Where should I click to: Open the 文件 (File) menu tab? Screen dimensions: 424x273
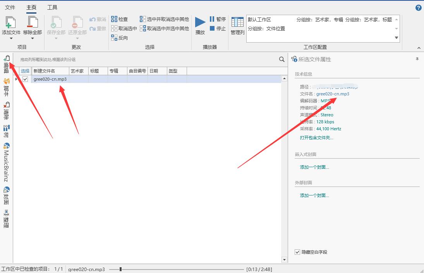pos(10,7)
